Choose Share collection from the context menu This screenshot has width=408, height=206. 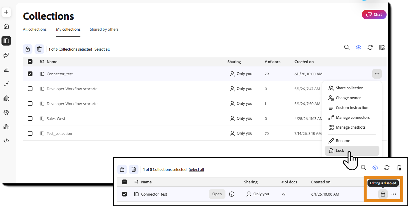pyautogui.click(x=352, y=88)
